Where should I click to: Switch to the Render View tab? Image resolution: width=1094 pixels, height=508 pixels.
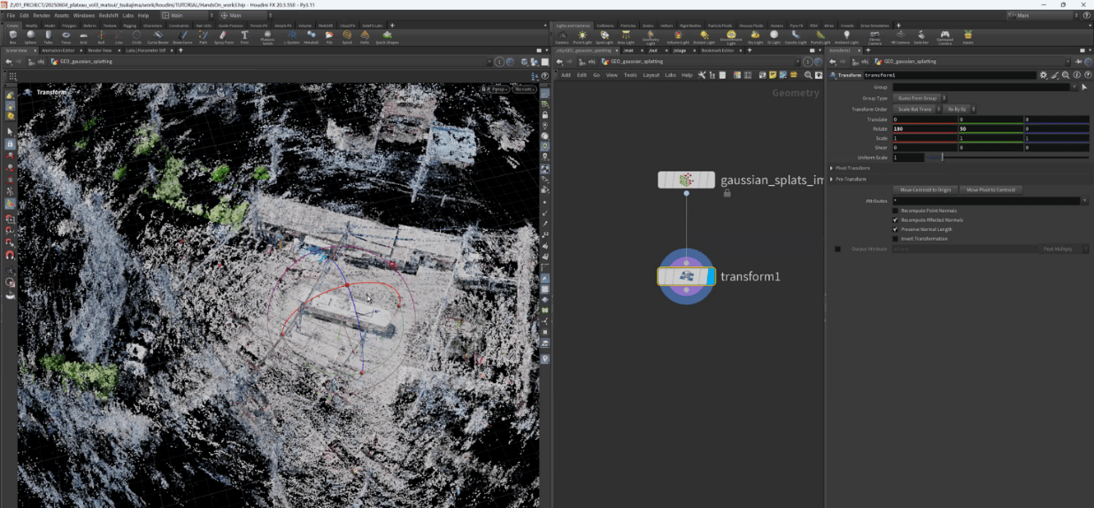(x=99, y=50)
